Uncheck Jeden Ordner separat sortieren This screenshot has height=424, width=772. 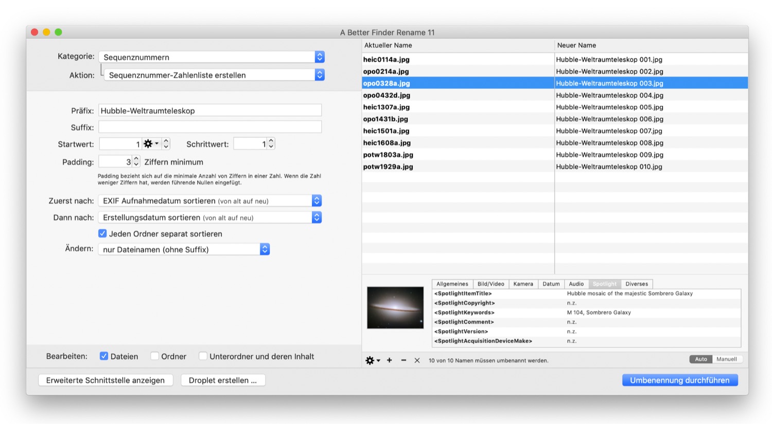(102, 233)
